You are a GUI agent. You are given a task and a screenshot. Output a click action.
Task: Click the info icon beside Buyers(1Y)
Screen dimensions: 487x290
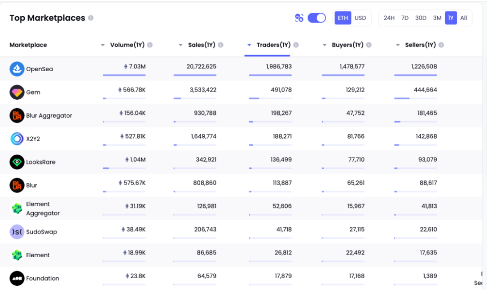pos(369,45)
